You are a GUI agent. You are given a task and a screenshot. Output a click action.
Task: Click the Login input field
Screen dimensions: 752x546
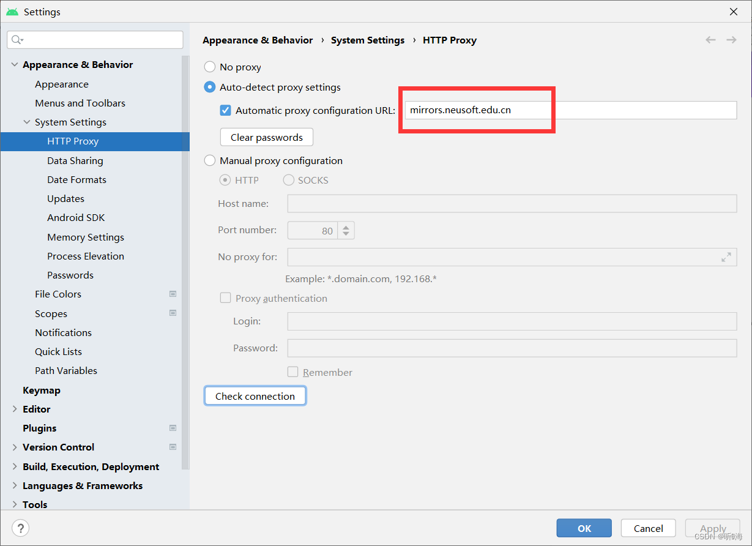512,321
